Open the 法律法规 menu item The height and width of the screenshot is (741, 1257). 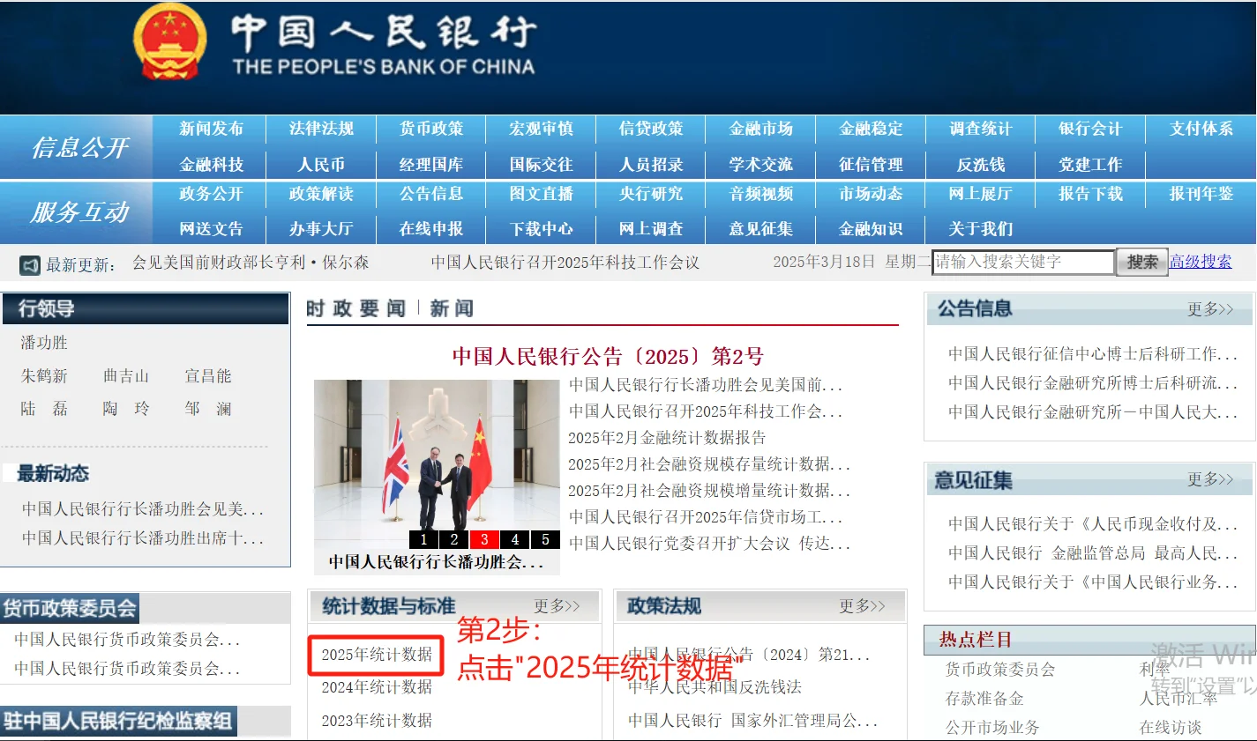321,129
